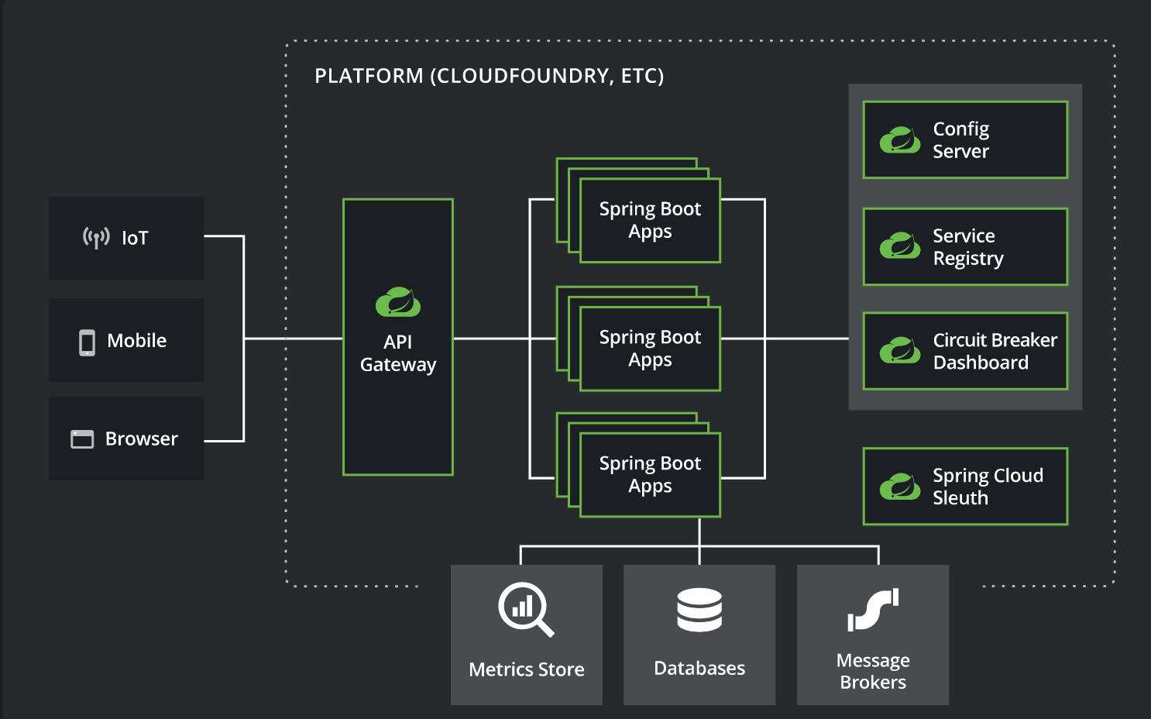The image size is (1151, 719).
Task: Click the IoT antenna signal icon
Action: click(x=96, y=238)
